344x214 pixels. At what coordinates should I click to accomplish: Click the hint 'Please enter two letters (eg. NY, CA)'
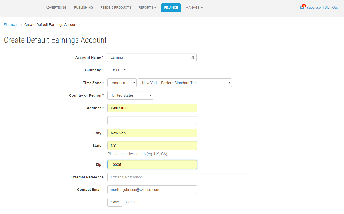coord(137,154)
